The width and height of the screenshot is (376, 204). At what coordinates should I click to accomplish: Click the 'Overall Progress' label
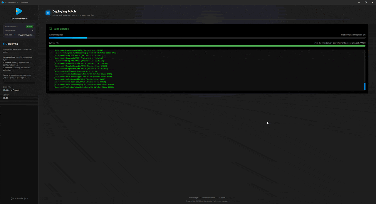[x=56, y=35]
